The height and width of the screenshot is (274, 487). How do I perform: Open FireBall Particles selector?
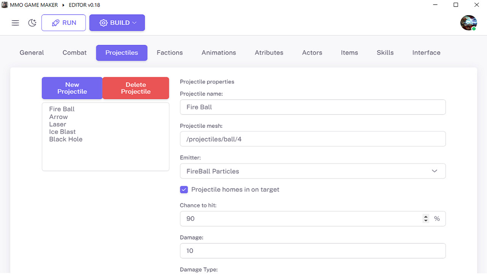click(313, 171)
